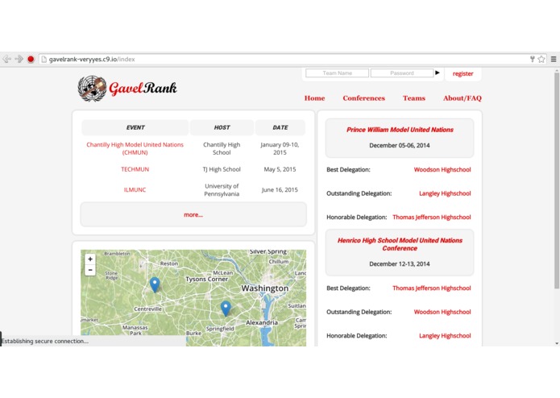The width and height of the screenshot is (560, 398).
Task: Open the browser hamburger menu
Action: (554, 60)
